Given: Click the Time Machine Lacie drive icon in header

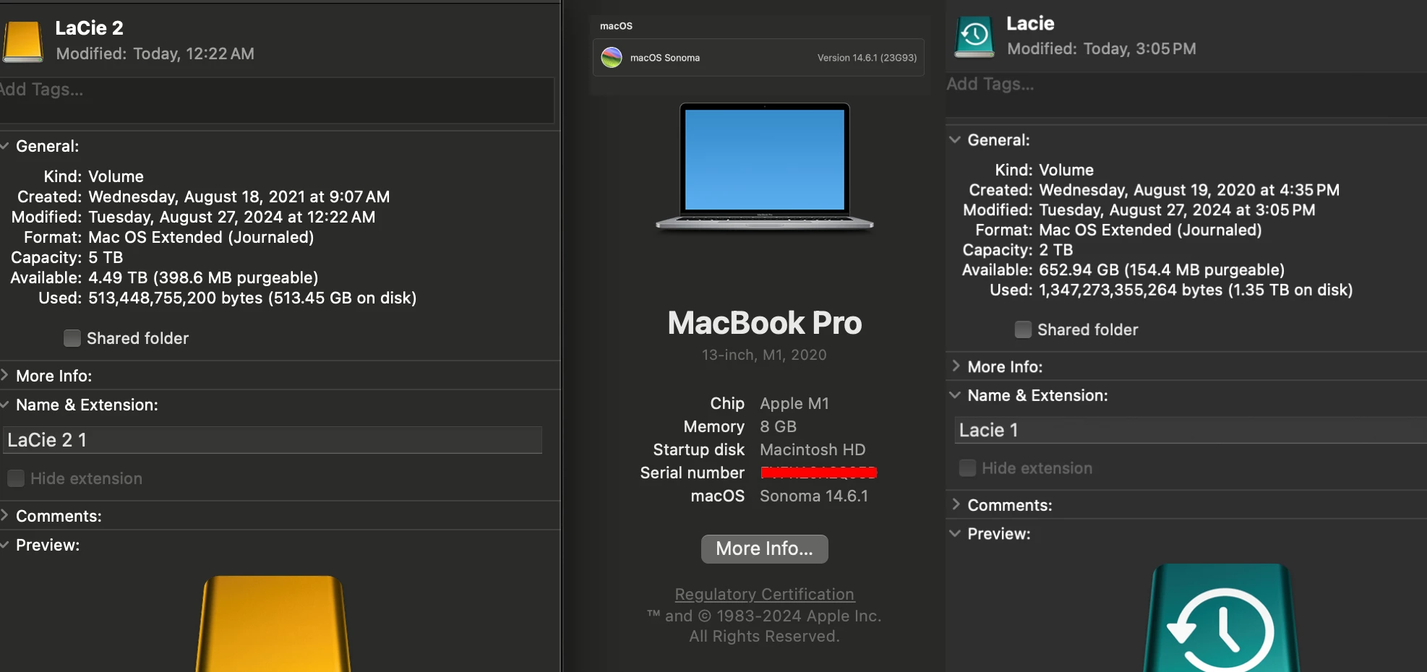Looking at the screenshot, I should (x=974, y=36).
